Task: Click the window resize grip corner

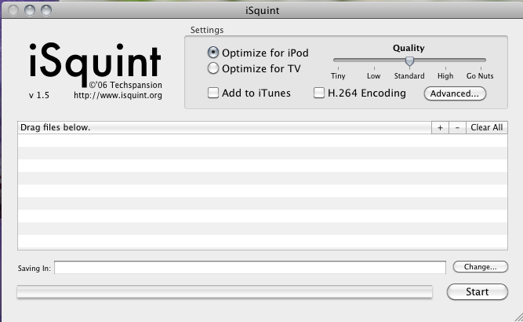Action: tap(518, 317)
